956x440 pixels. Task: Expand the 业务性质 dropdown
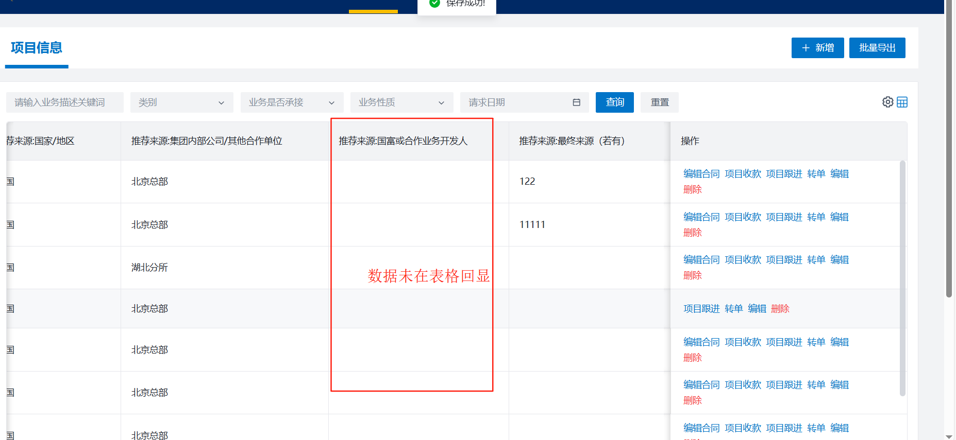coord(401,102)
